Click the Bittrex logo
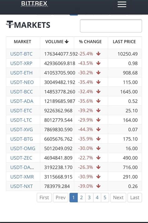 click(x=34, y=4)
